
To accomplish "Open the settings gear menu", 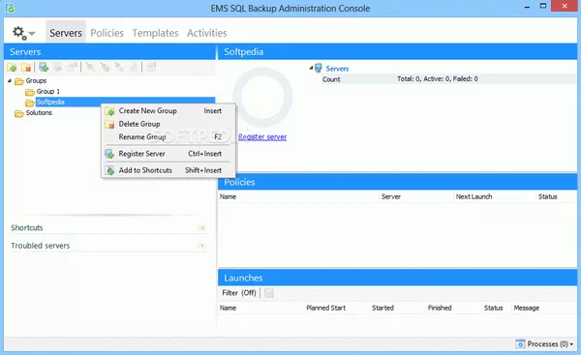I will point(23,33).
